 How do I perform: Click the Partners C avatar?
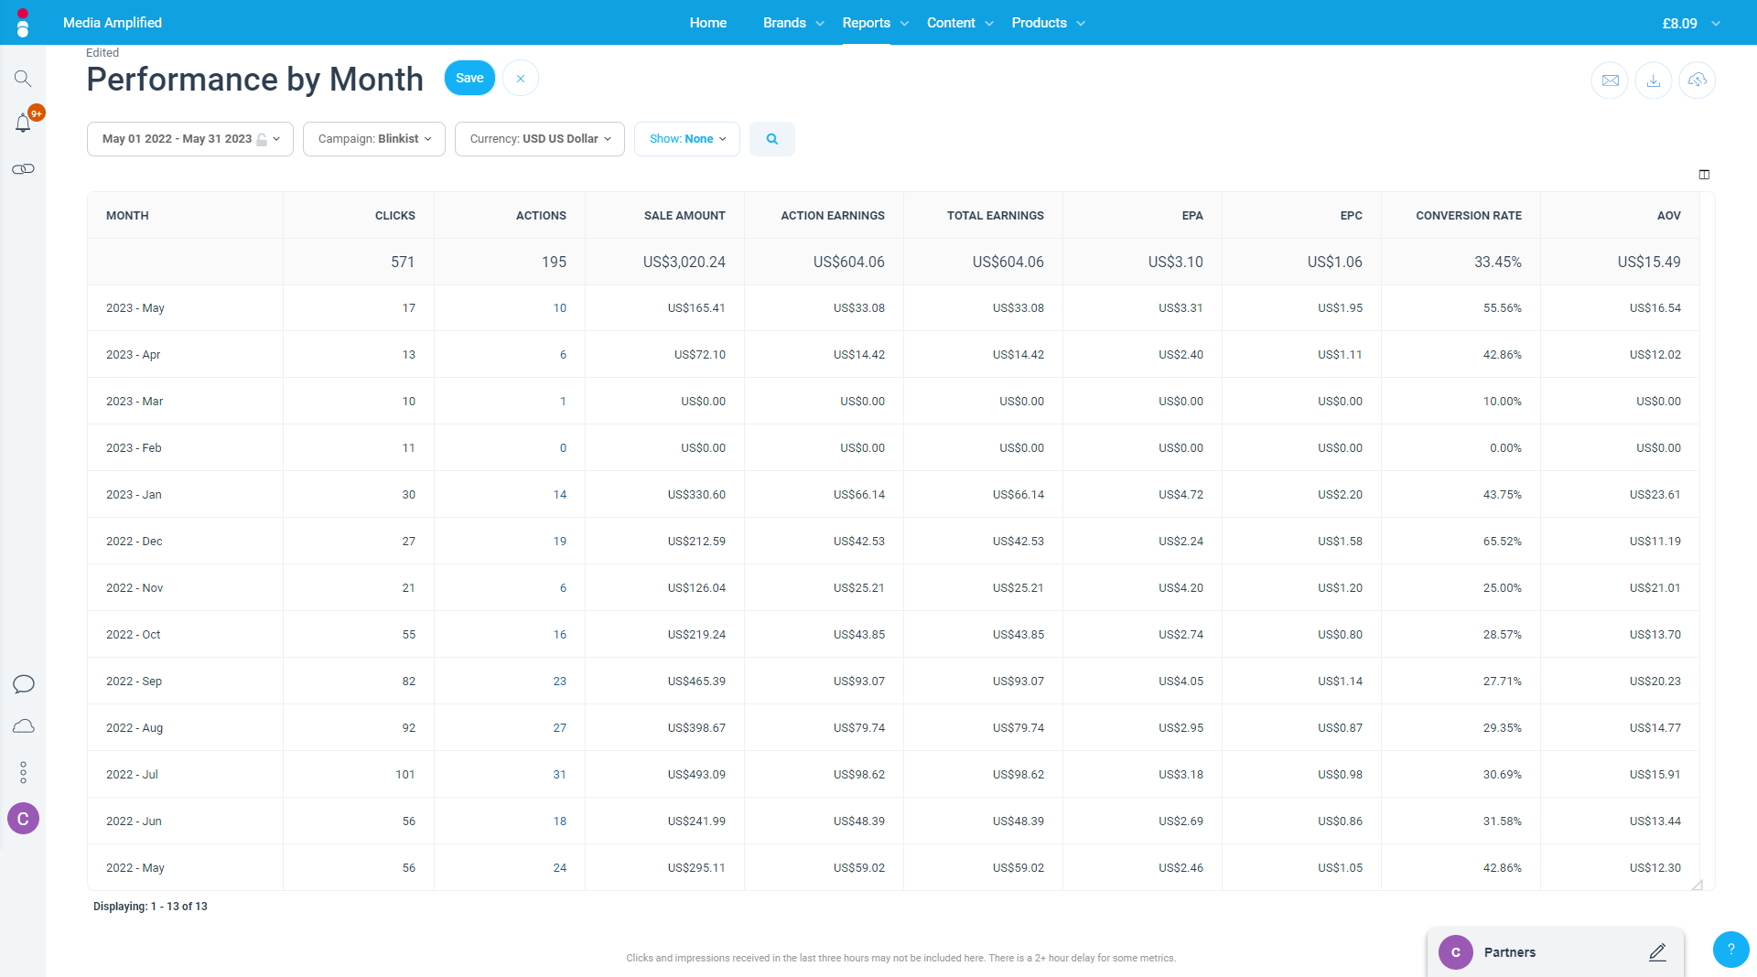1455,952
